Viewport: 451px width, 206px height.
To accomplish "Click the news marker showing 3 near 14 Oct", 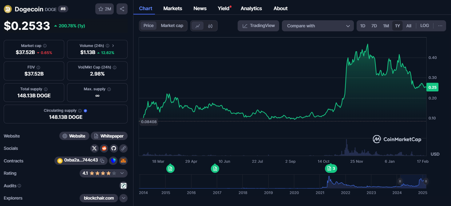I will [331, 169].
